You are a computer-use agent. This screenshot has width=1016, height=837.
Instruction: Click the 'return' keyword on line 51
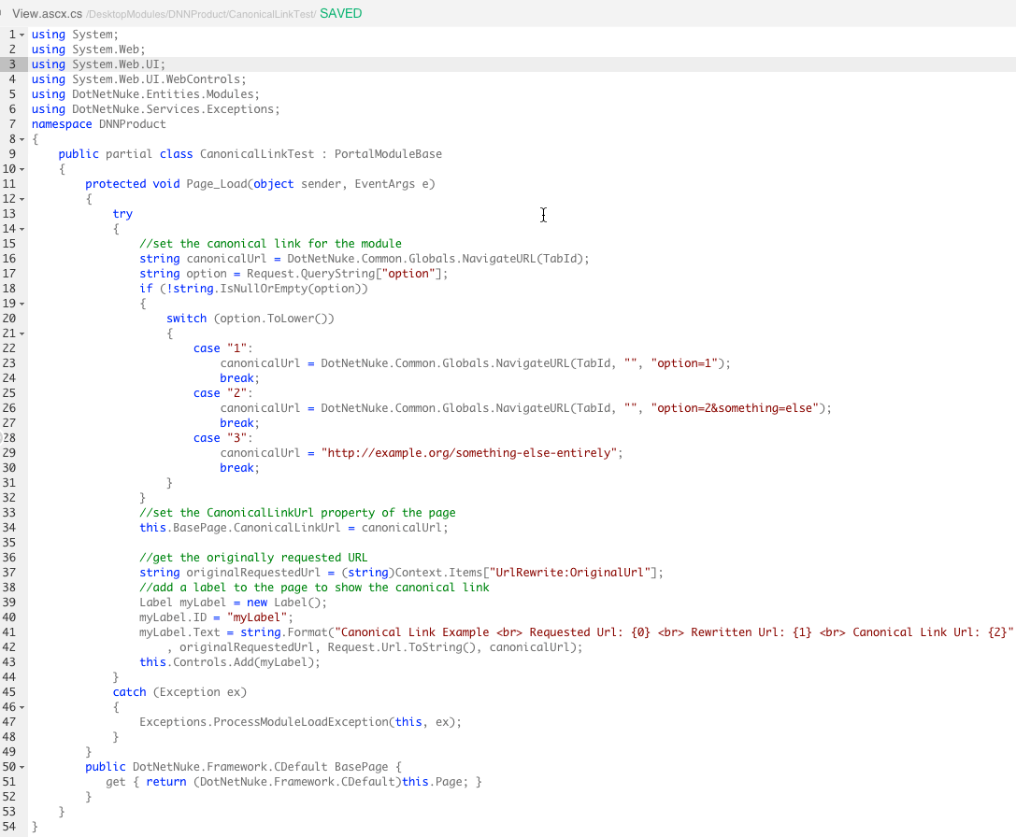click(x=165, y=781)
